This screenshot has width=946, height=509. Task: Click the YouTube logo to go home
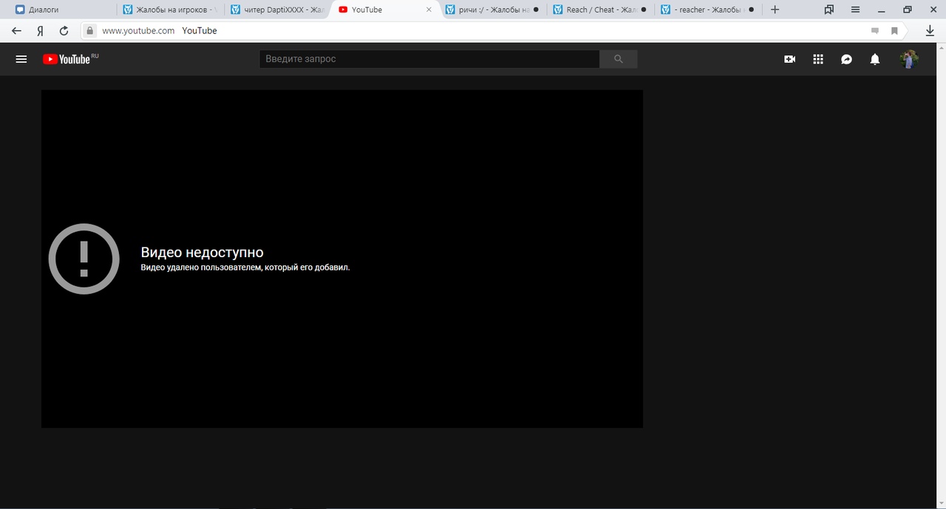pyautogui.click(x=69, y=59)
